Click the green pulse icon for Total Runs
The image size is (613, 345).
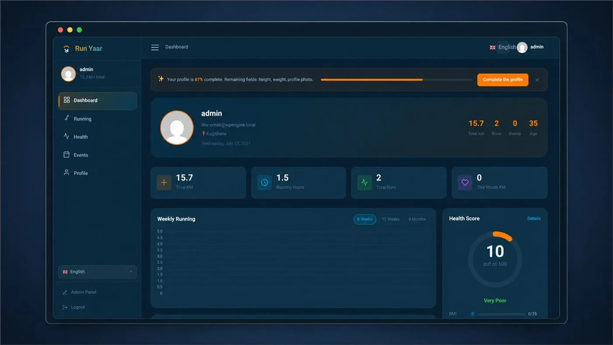click(364, 183)
